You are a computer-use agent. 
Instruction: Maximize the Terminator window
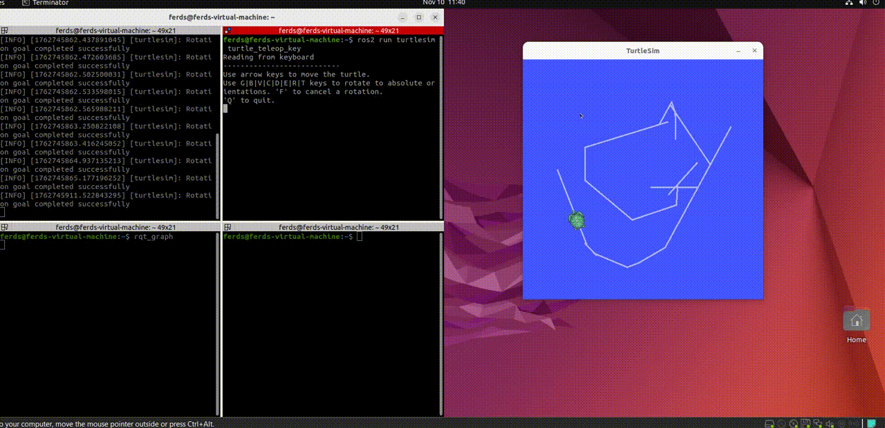pyautogui.click(x=418, y=17)
